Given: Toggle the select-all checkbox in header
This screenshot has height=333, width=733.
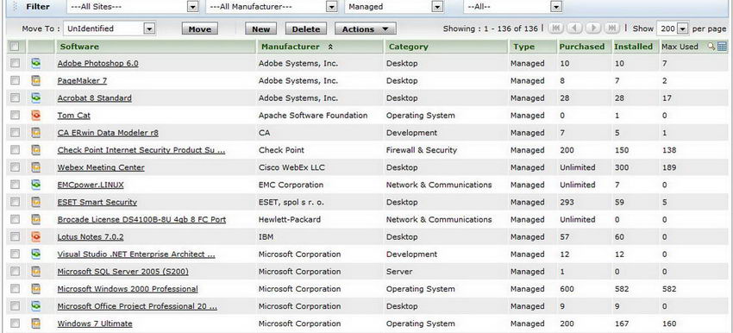Looking at the screenshot, I should (x=15, y=47).
